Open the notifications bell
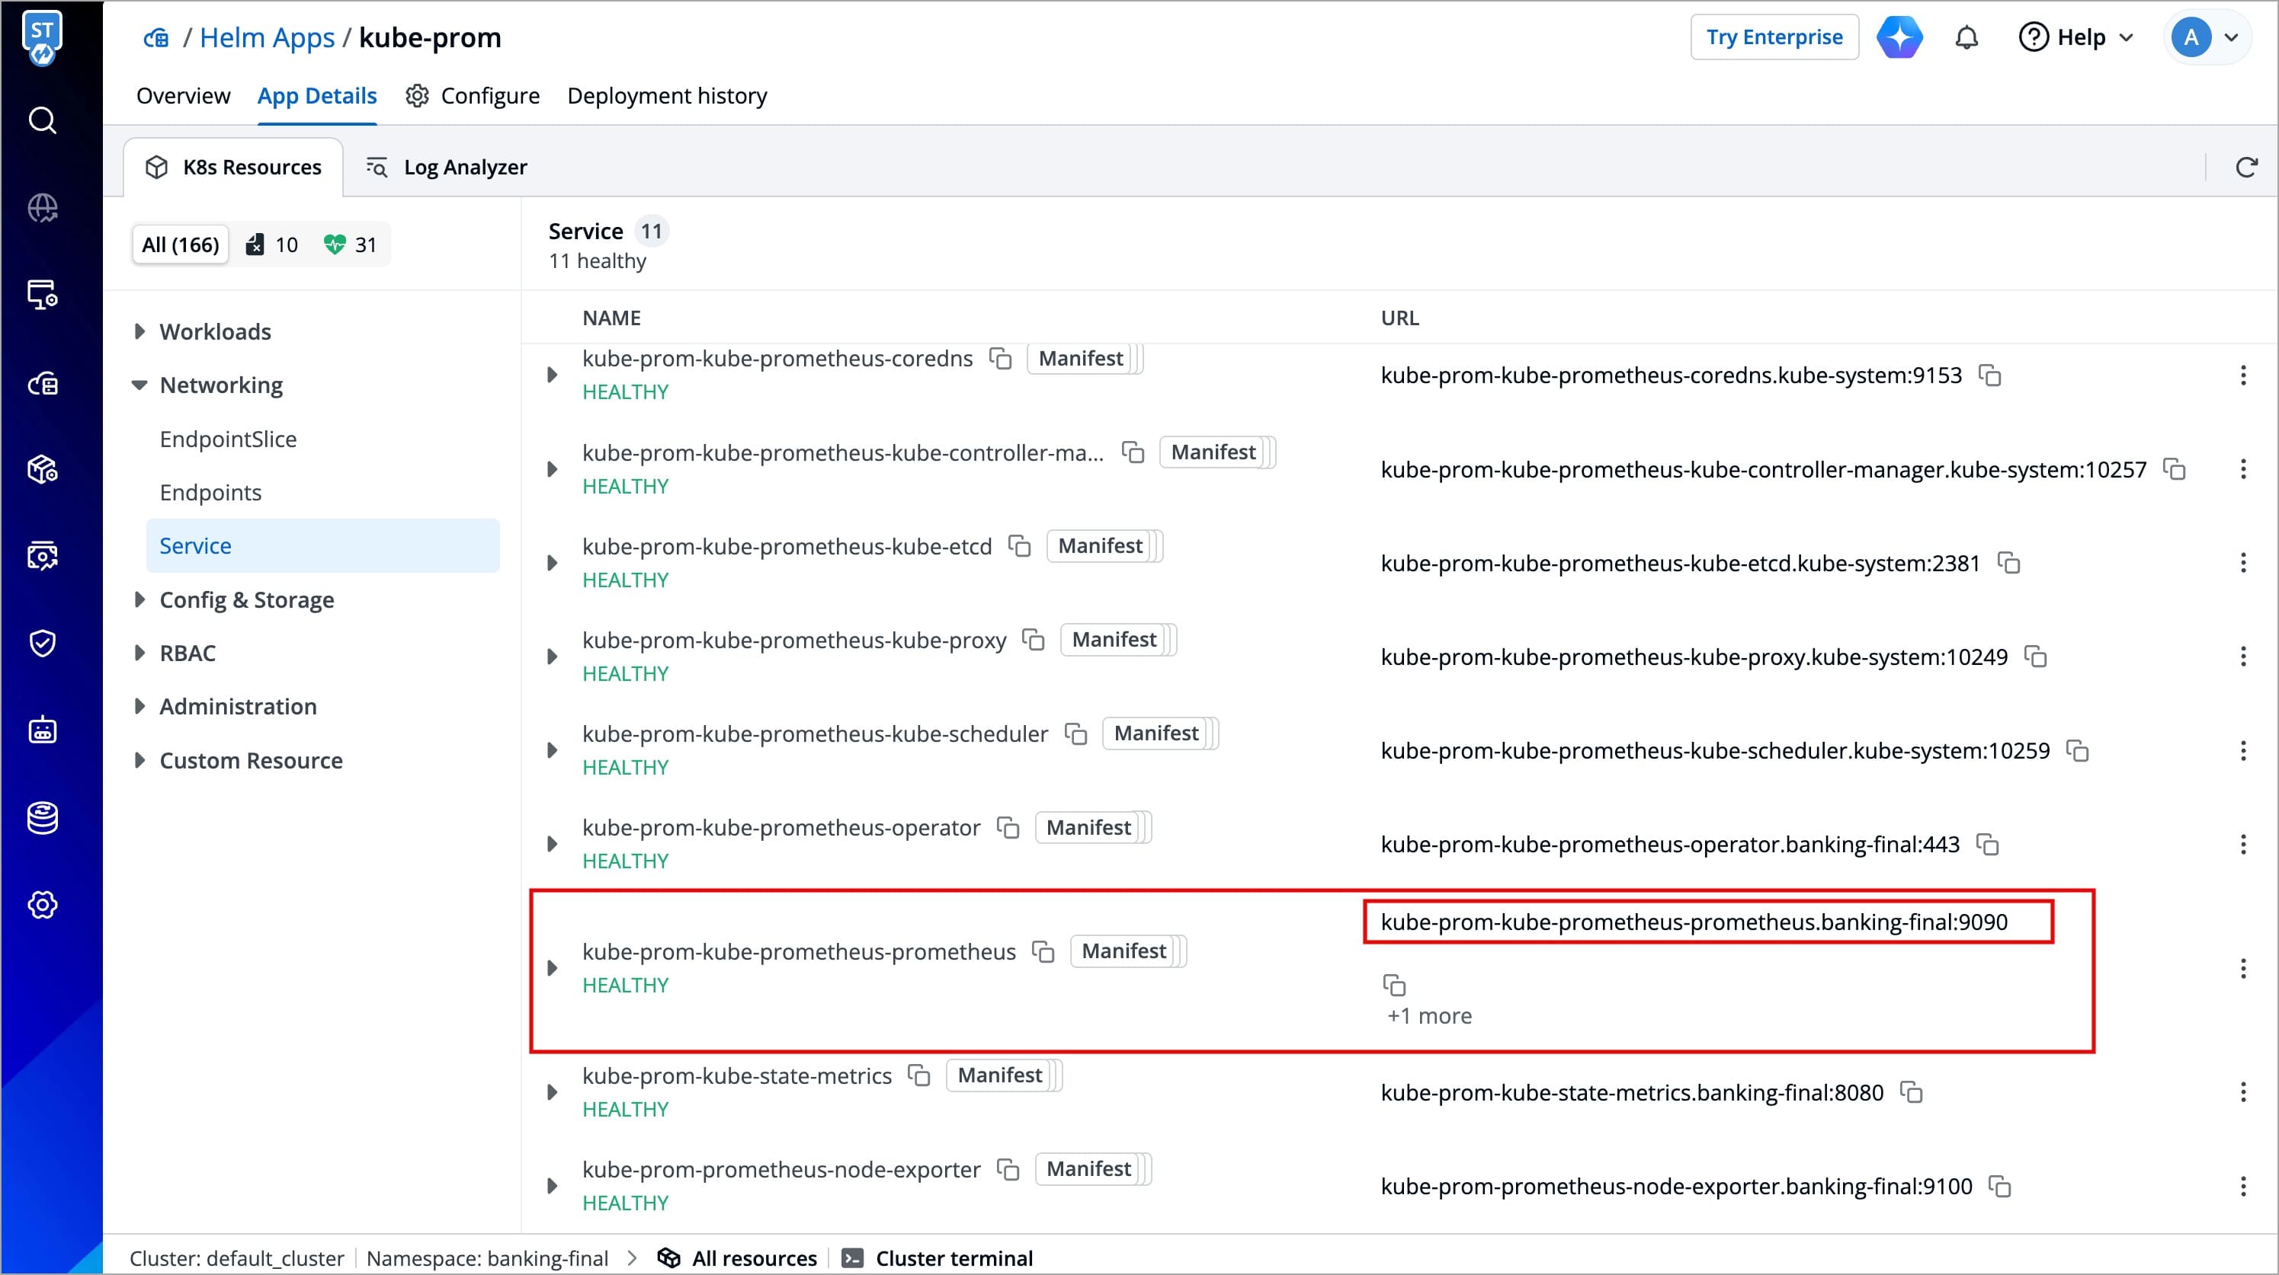Image resolution: width=2279 pixels, height=1275 pixels. coord(1966,38)
